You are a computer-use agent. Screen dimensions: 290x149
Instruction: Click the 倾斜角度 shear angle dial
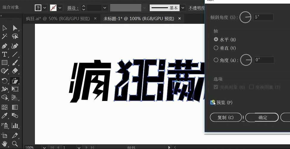245,17
